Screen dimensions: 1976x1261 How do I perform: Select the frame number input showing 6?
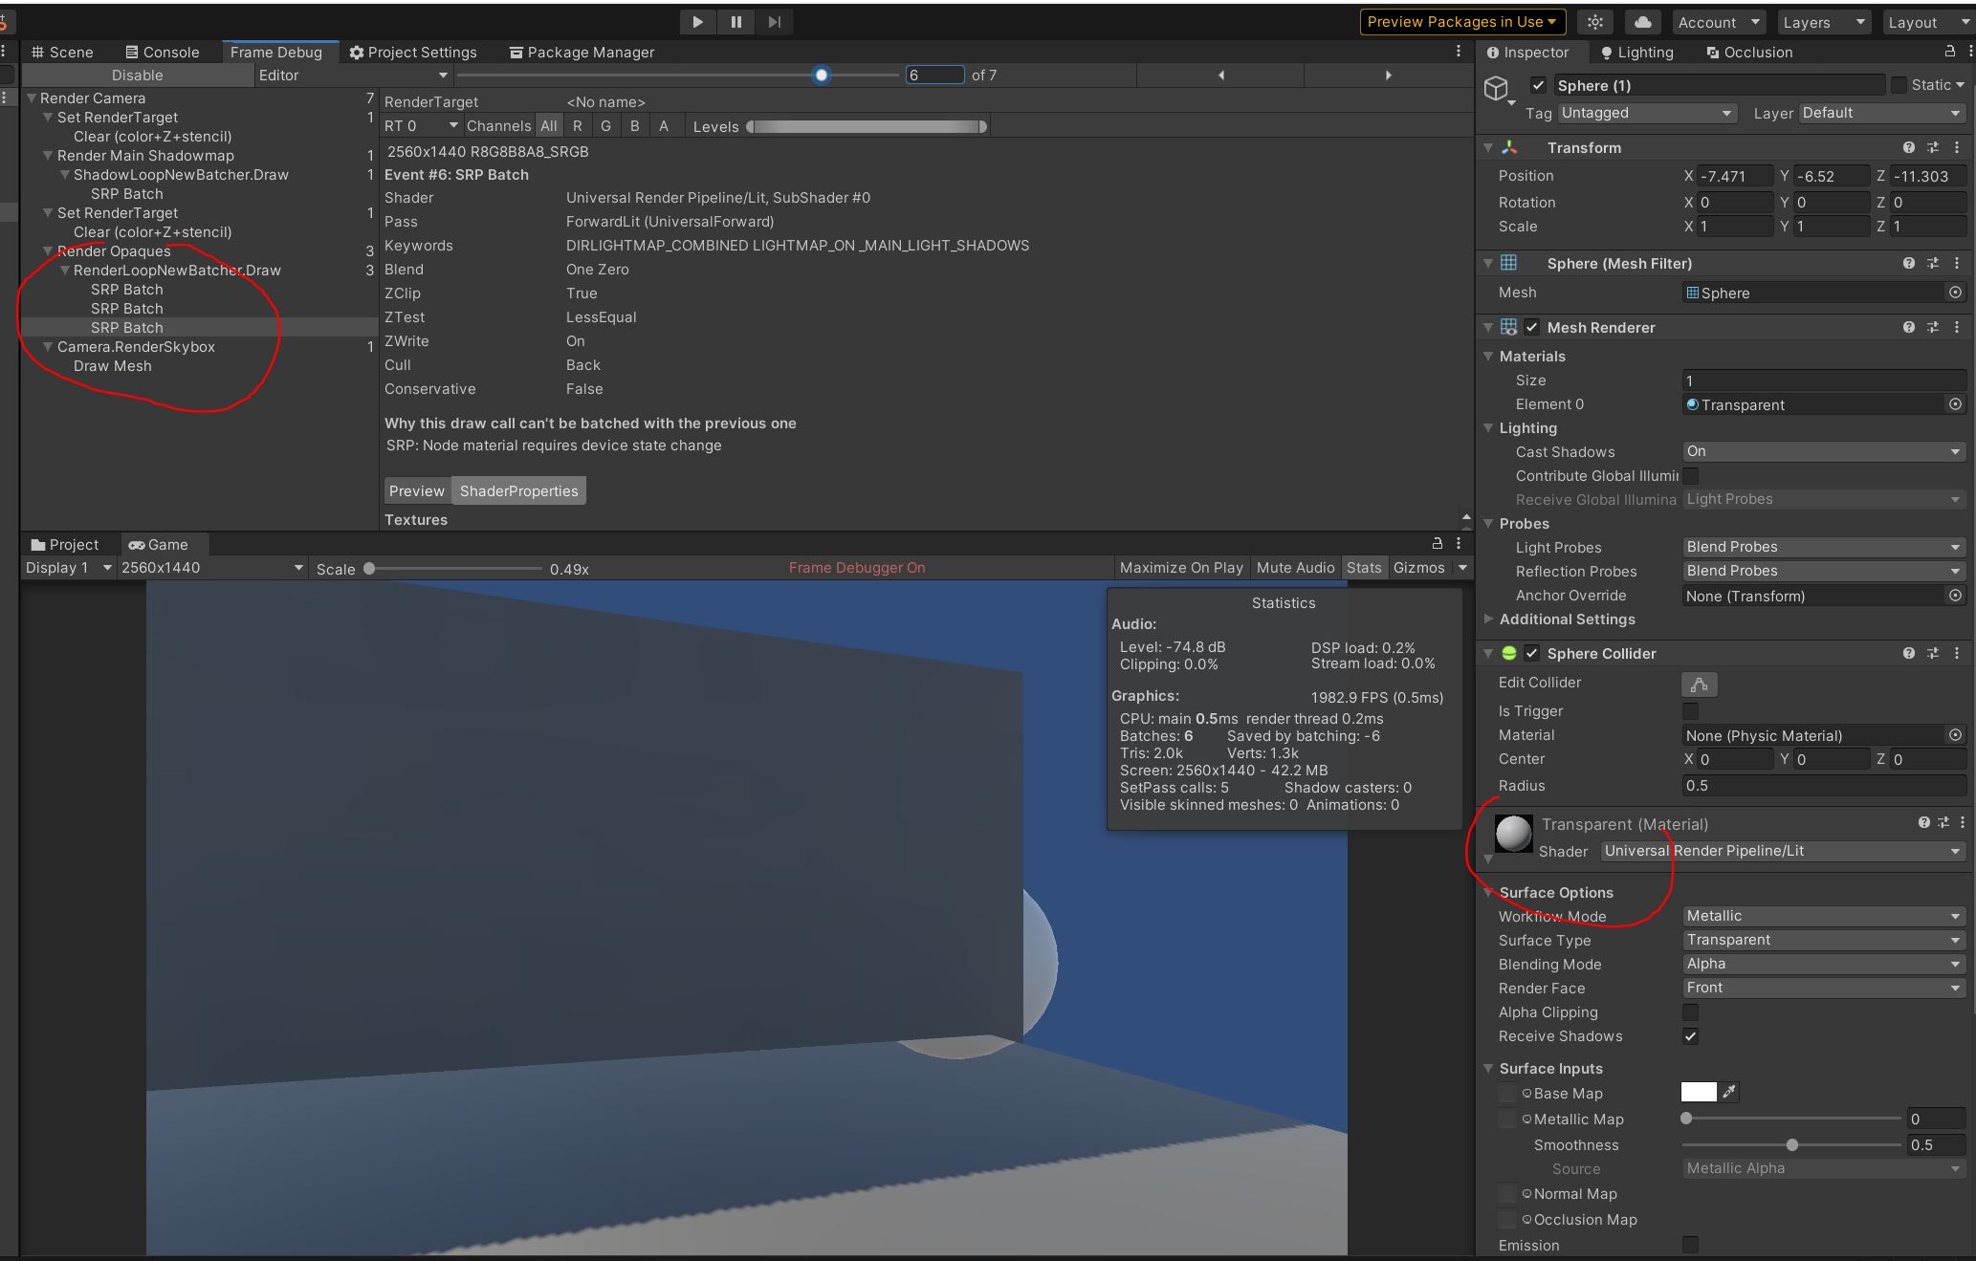934,75
